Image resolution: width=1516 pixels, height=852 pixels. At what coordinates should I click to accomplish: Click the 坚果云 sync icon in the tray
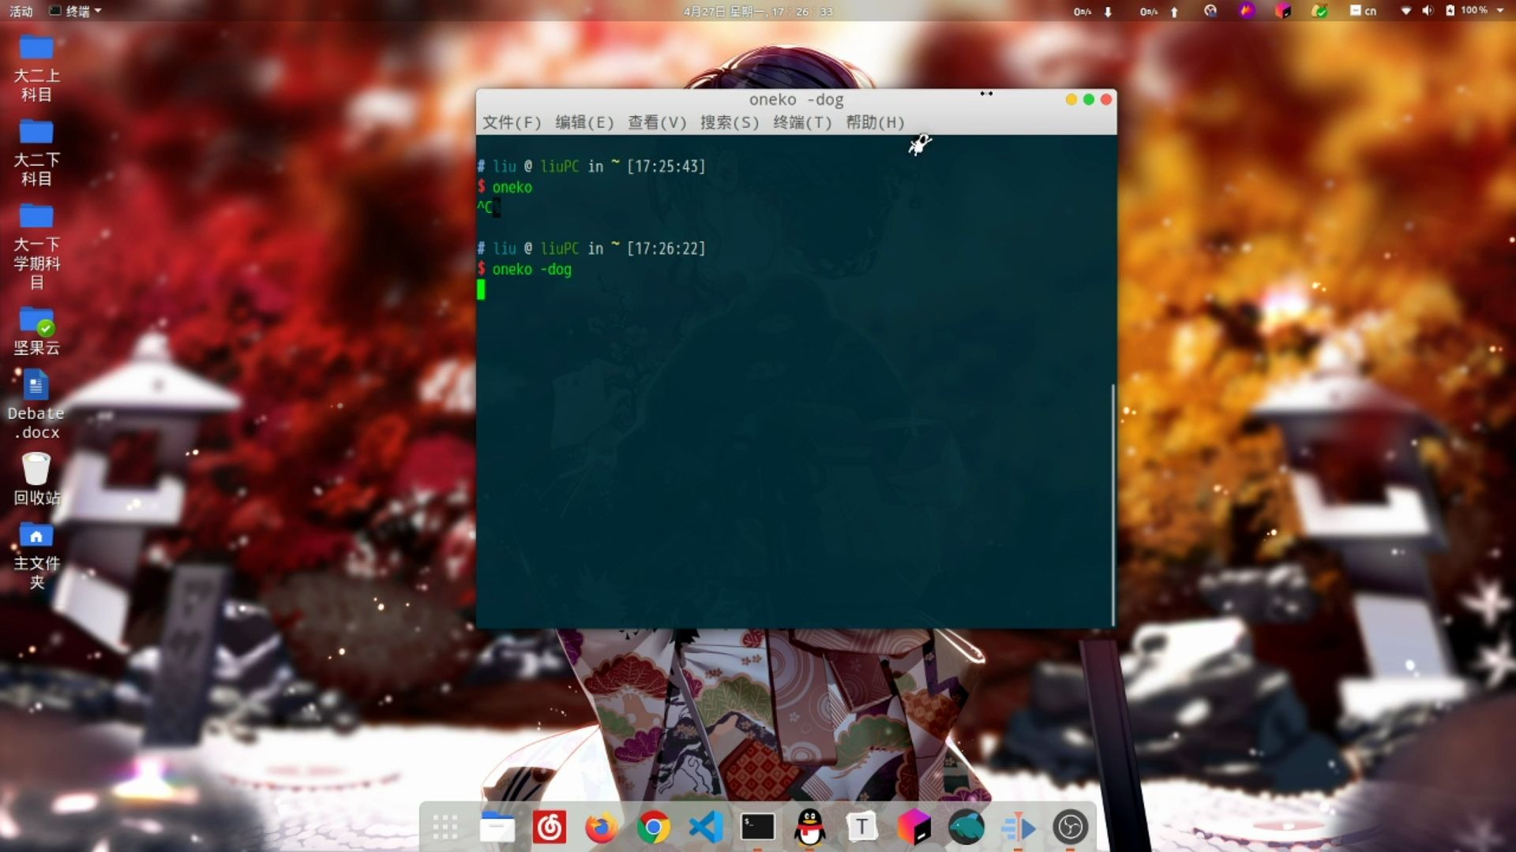click(x=1319, y=11)
